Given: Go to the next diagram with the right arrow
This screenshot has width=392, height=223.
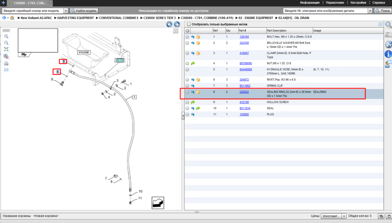Looking at the screenshot, I should point(177,24).
